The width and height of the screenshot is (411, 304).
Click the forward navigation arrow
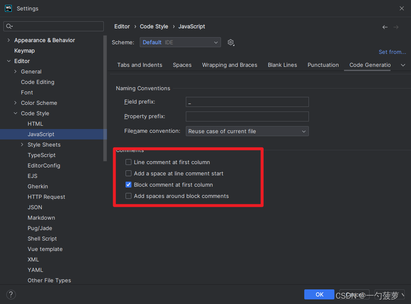click(396, 27)
